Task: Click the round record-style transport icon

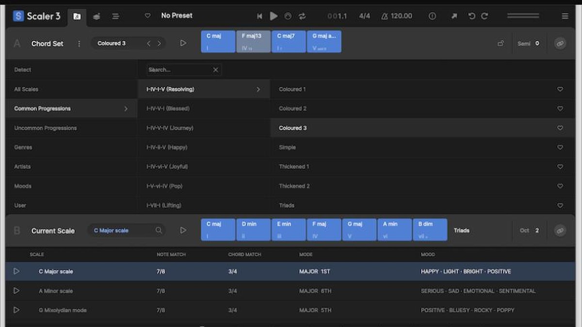Action: [x=288, y=16]
